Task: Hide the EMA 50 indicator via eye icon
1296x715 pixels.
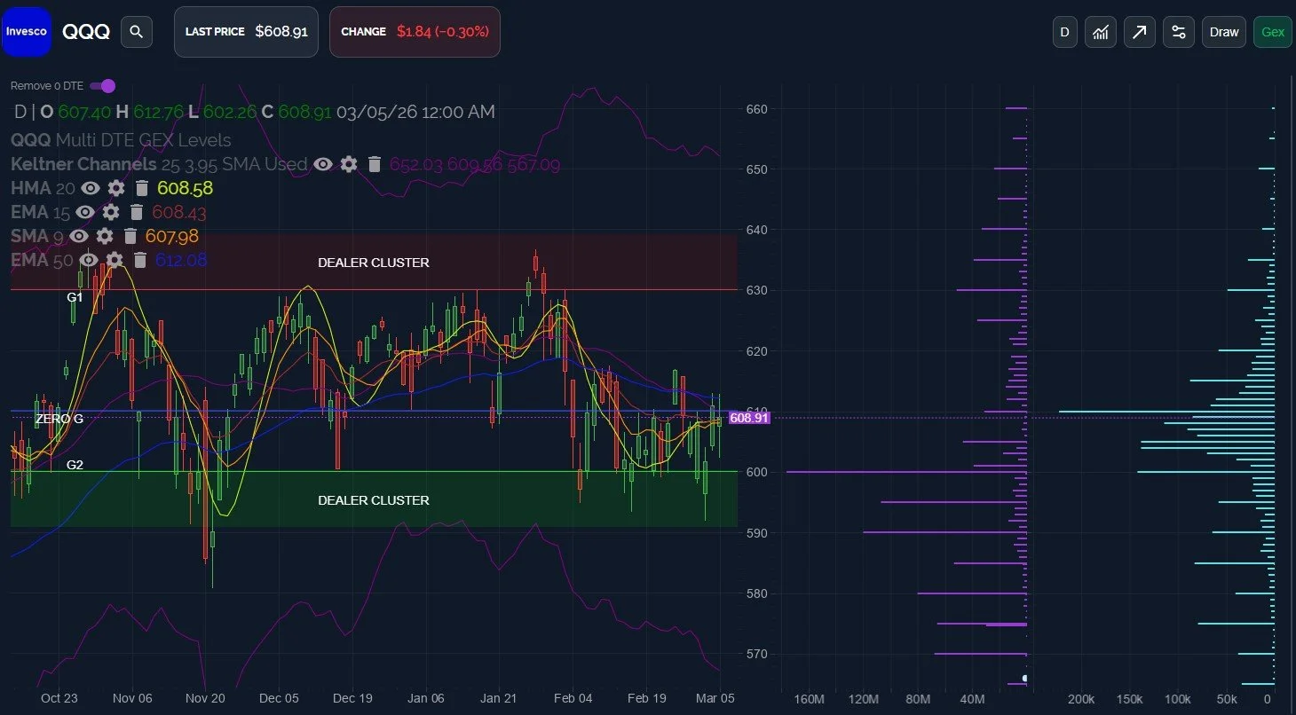Action: [x=89, y=260]
